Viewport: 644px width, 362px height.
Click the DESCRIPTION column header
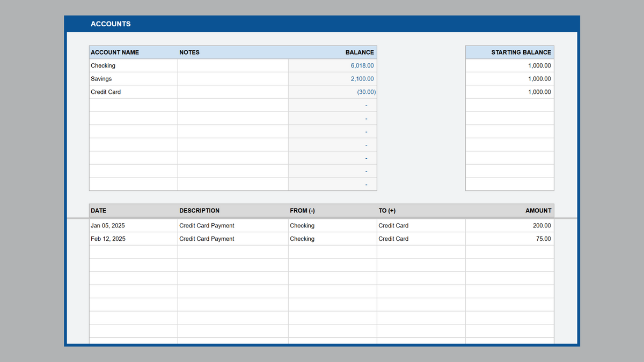click(233, 211)
